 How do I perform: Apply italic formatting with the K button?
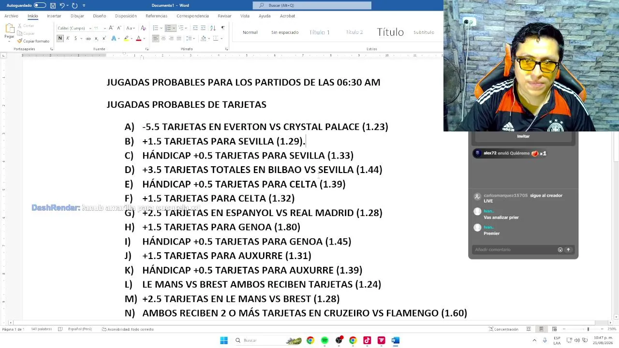tap(68, 38)
